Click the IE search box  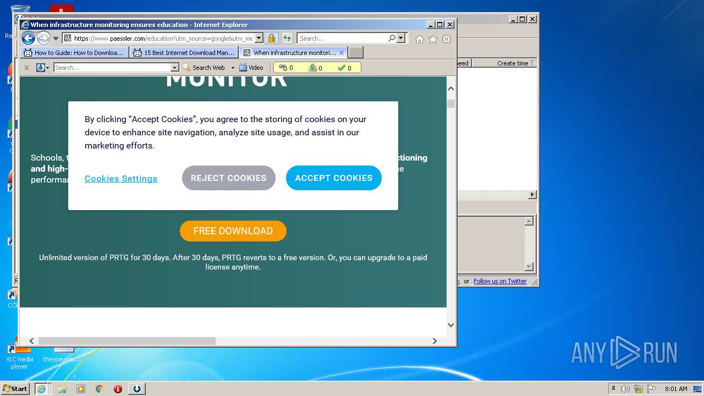click(342, 38)
